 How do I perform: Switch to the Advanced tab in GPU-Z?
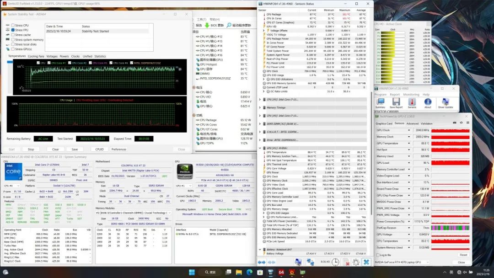pyautogui.click(x=412, y=123)
